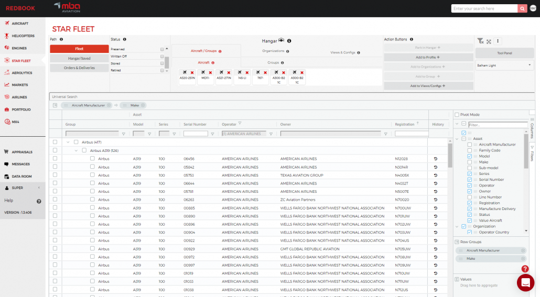Toggle the Written Off status checkbox

pos(162,56)
